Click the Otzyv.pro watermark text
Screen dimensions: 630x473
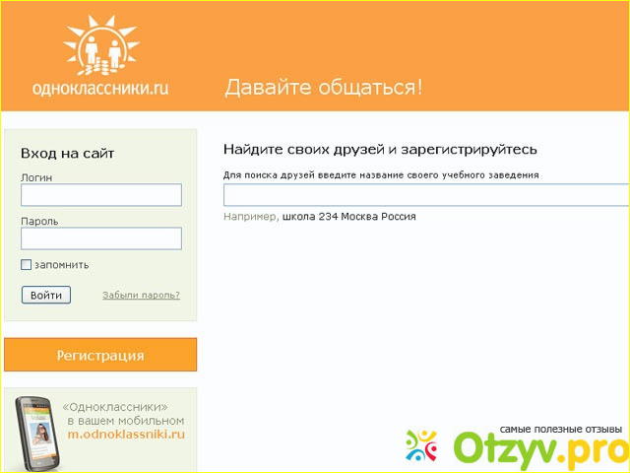tap(539, 451)
